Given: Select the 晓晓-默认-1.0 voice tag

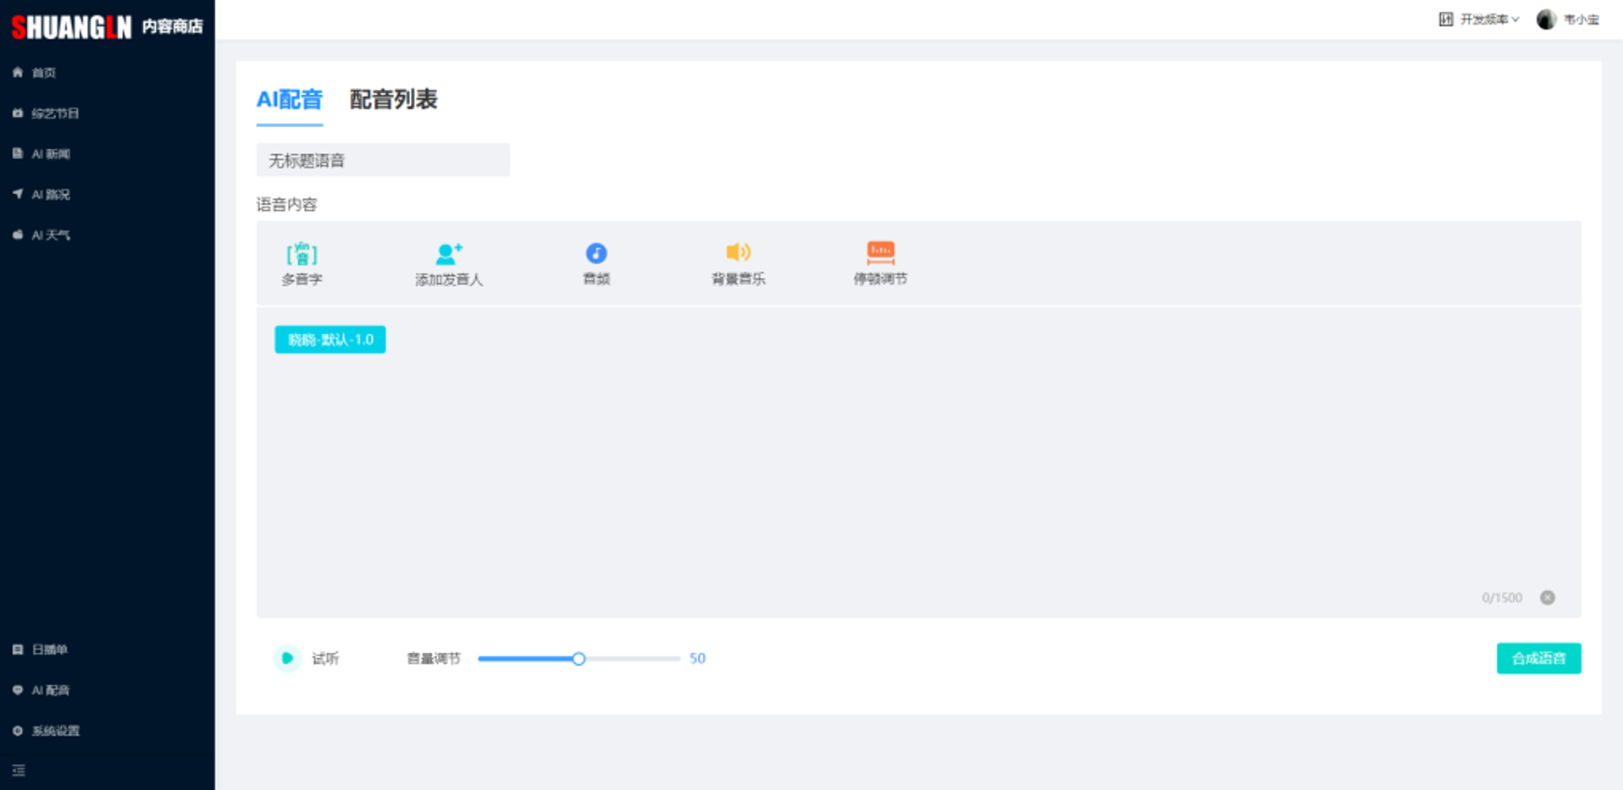Looking at the screenshot, I should tap(330, 339).
